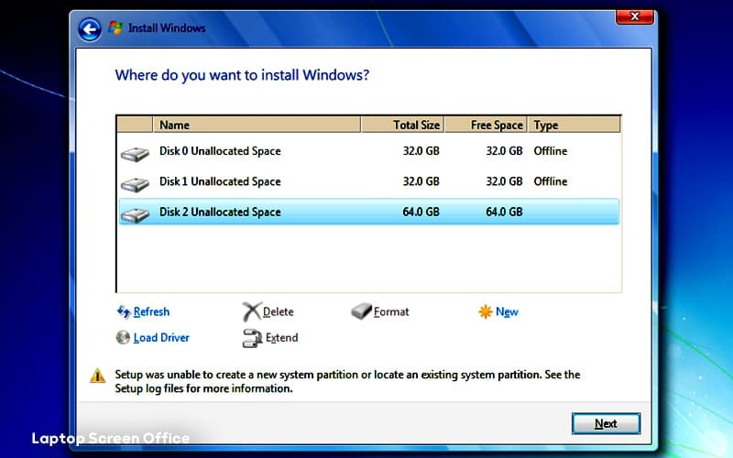Click Disk 0 free space 32.0 GB
Image resolution: width=733 pixels, height=458 pixels.
tap(504, 151)
